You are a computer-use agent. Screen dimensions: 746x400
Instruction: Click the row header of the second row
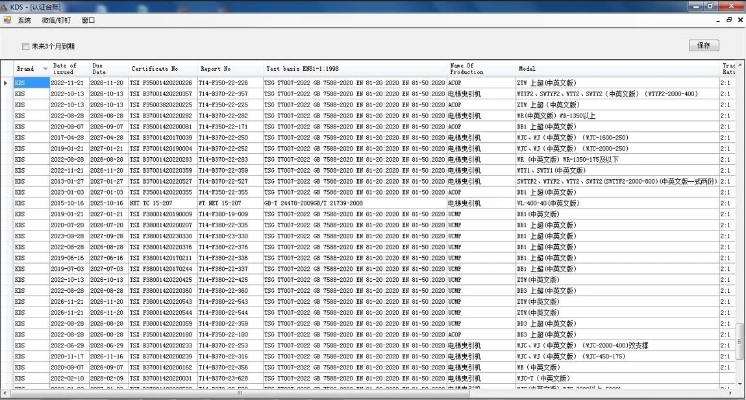pos(6,94)
